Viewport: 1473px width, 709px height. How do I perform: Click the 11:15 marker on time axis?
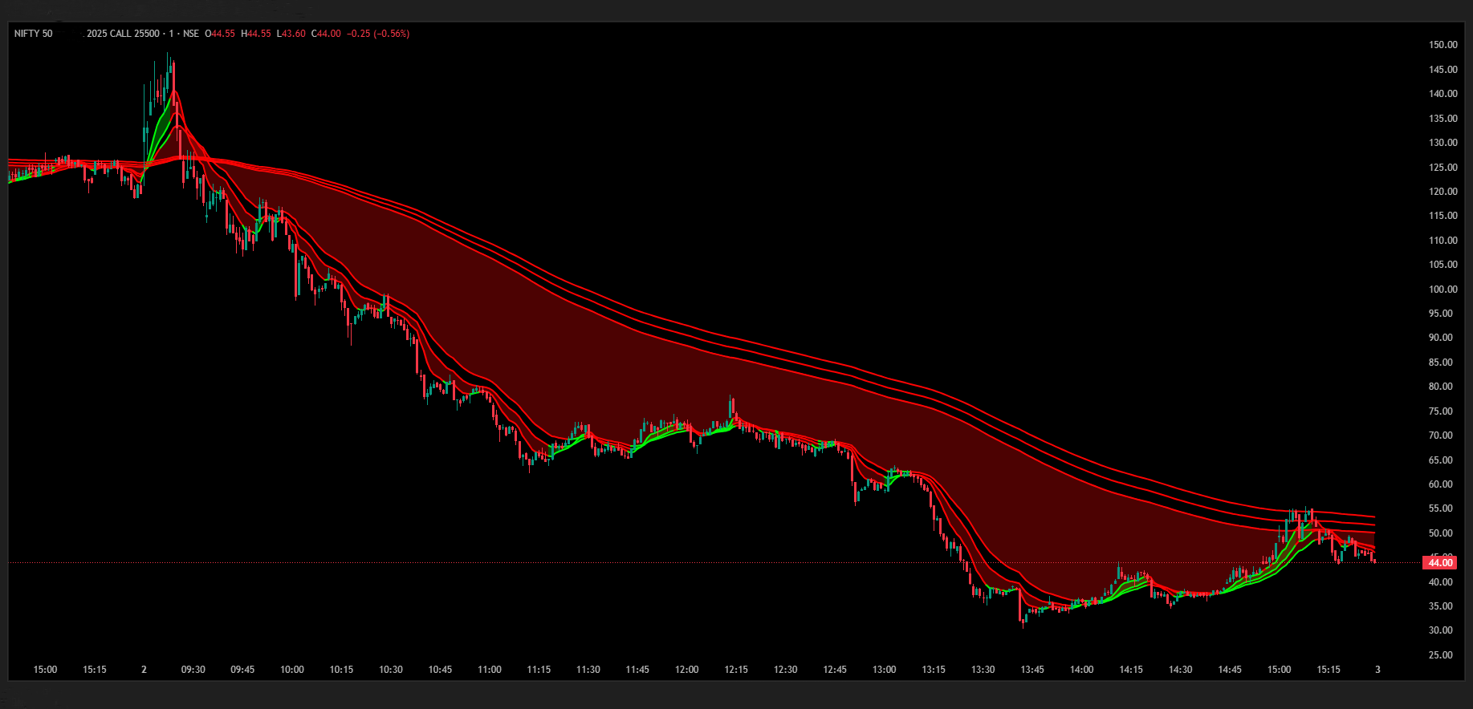click(539, 670)
